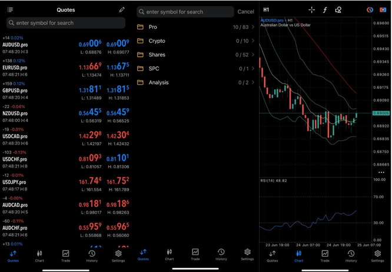Open the History tab in the chart panel
Image resolution: width=392 pixels, height=272 pixels.
pos(351,256)
